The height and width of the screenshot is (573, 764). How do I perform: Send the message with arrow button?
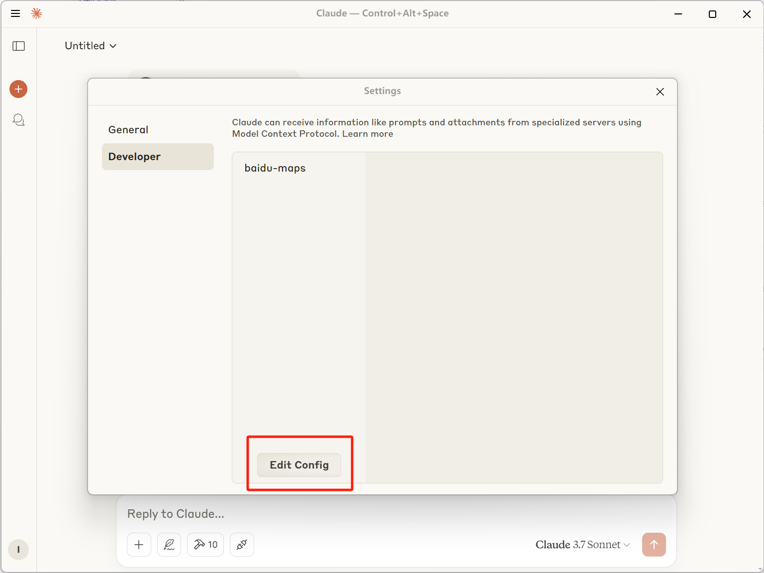[654, 545]
